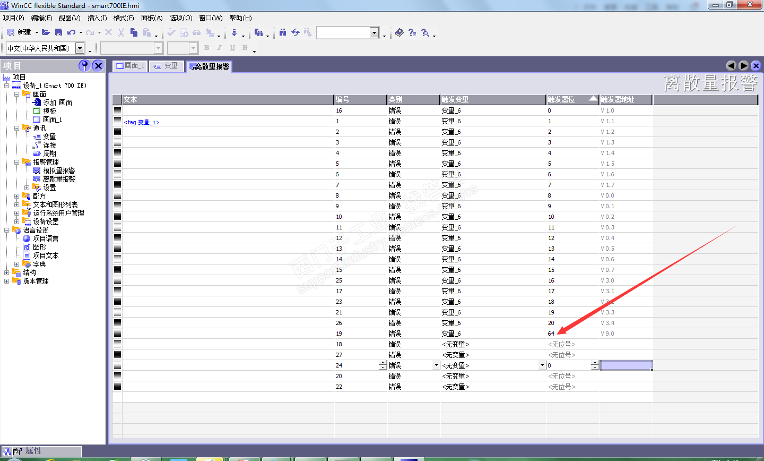Open the empty search combo box dropdown
This screenshot has height=461, width=764.
click(374, 33)
